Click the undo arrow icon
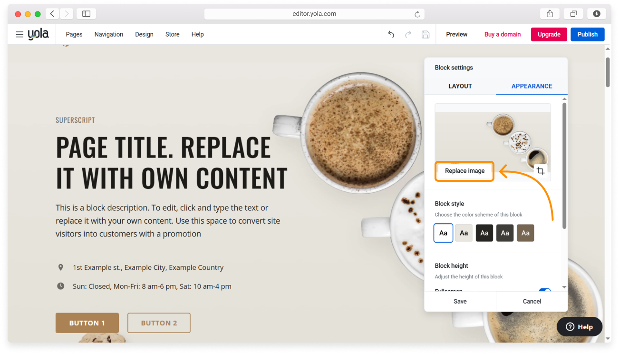 [391, 34]
